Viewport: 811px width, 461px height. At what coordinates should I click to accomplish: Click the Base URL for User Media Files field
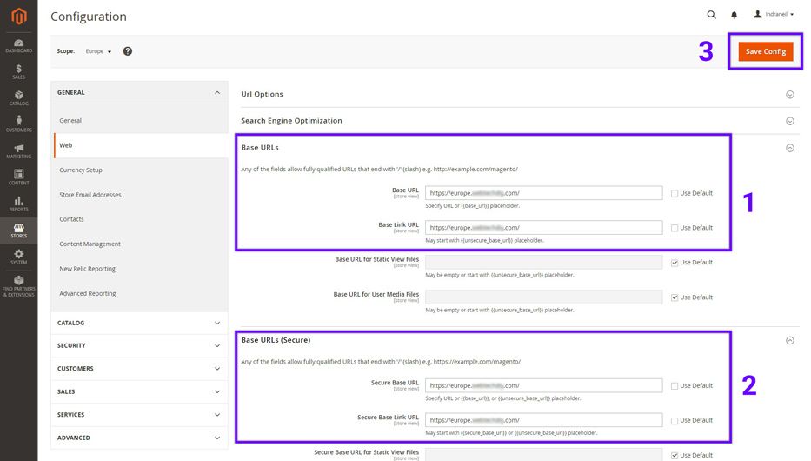tap(543, 297)
